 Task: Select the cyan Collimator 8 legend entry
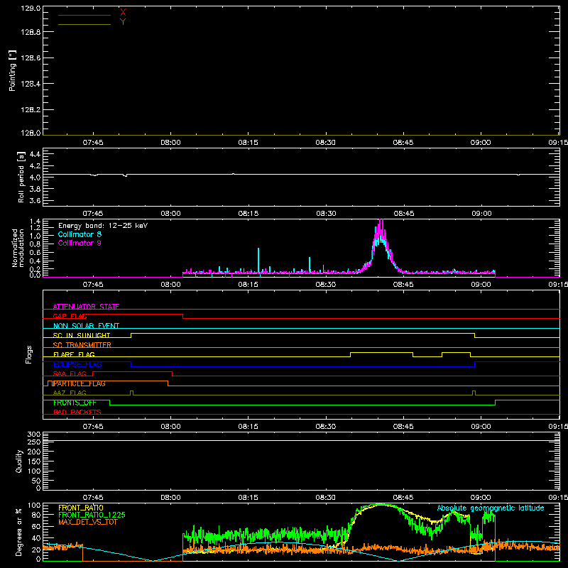[80, 234]
